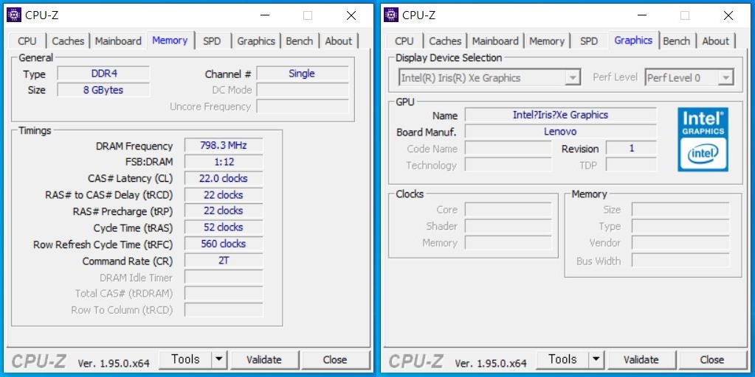This screenshot has width=755, height=377.
Task: Minimize the right CPU-Z window
Action: (x=642, y=15)
